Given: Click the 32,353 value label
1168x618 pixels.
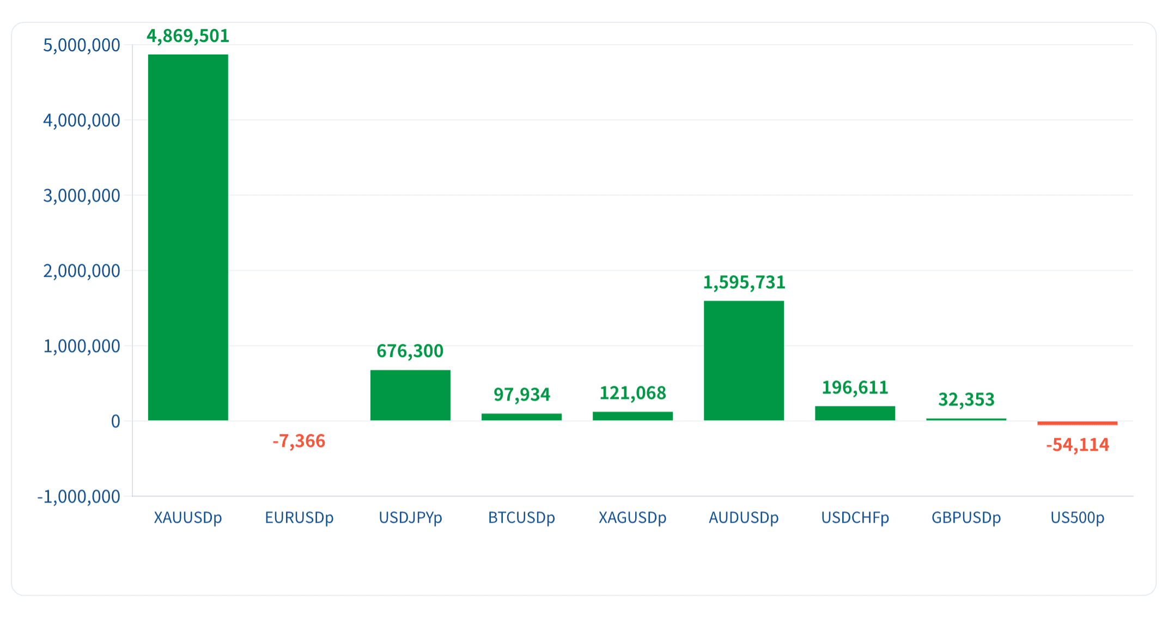Looking at the screenshot, I should tap(966, 400).
